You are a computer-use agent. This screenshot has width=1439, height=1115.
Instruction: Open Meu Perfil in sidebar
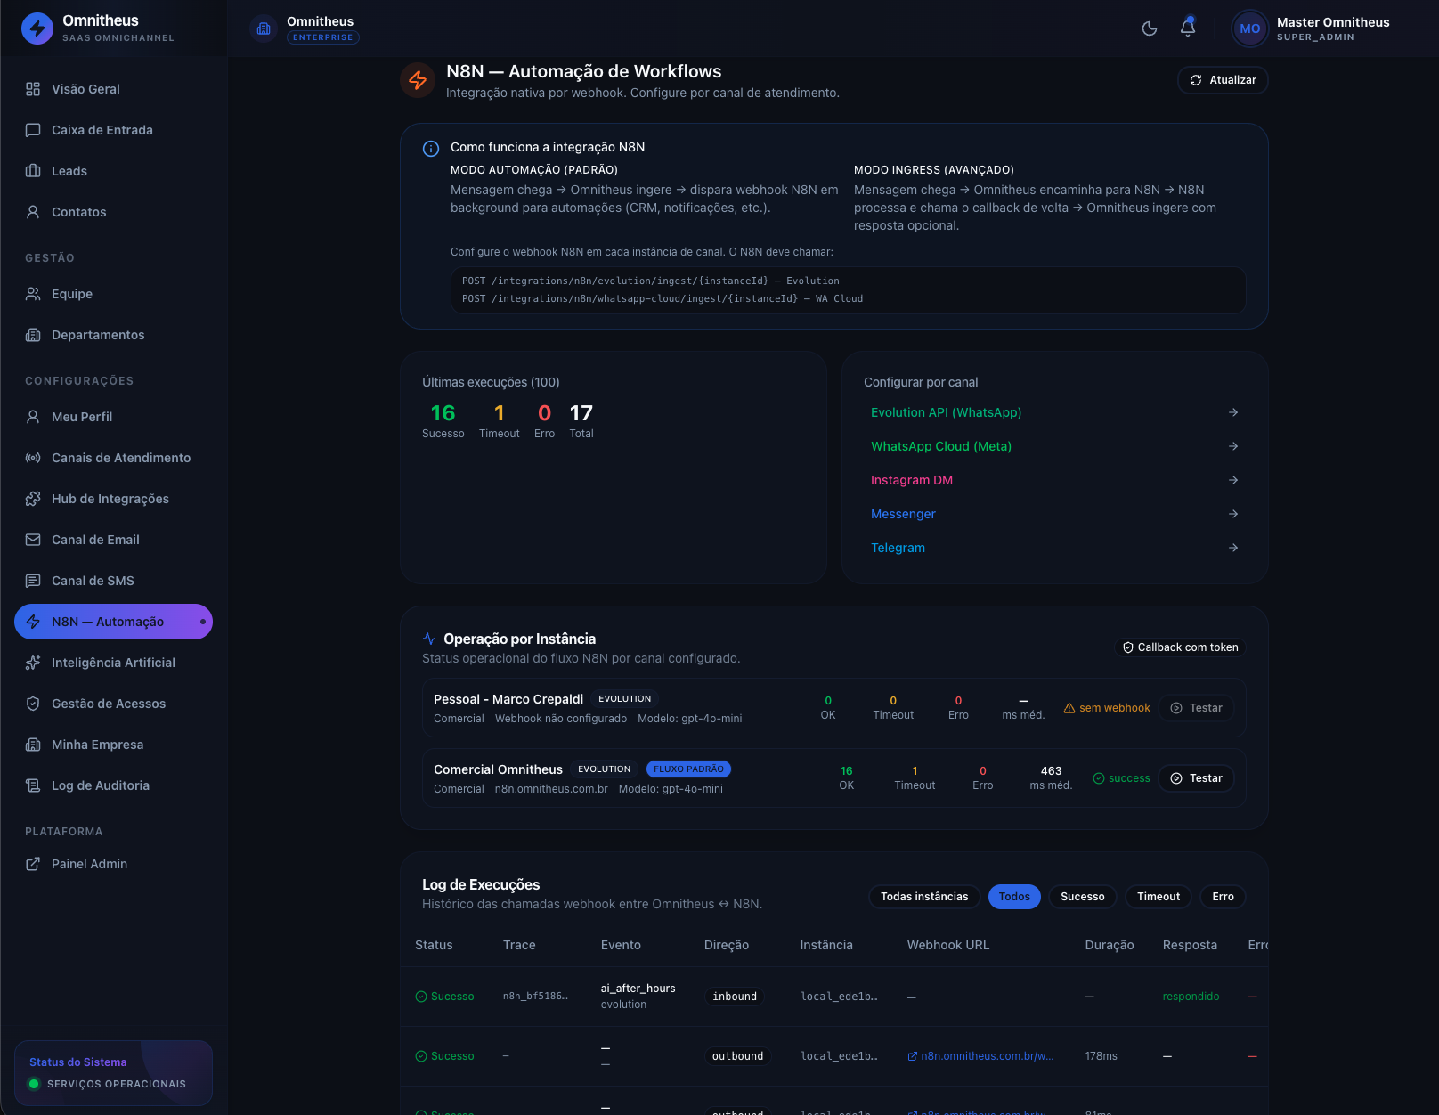(113, 417)
